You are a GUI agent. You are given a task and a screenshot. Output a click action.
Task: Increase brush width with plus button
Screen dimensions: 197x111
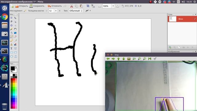60,11
